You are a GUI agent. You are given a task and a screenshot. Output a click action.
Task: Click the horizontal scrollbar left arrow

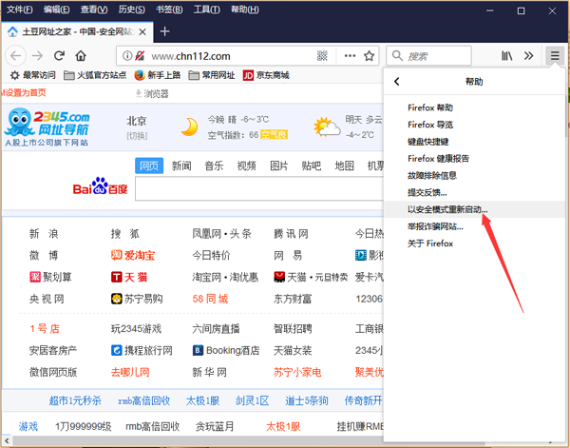8,441
